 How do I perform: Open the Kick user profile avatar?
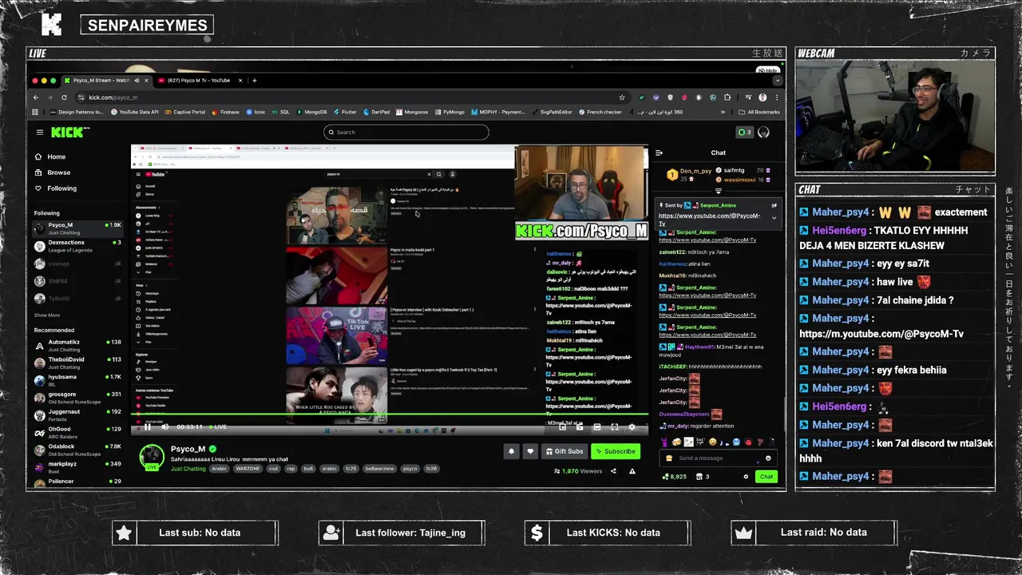coord(764,132)
